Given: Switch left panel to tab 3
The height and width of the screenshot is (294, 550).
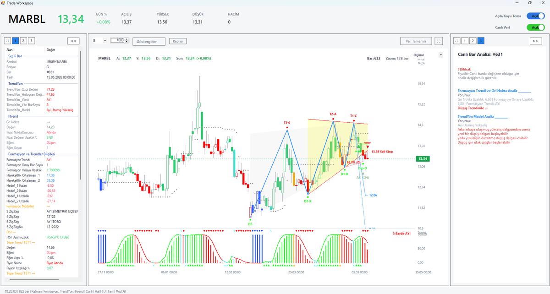Looking at the screenshot, I should (x=31, y=41).
